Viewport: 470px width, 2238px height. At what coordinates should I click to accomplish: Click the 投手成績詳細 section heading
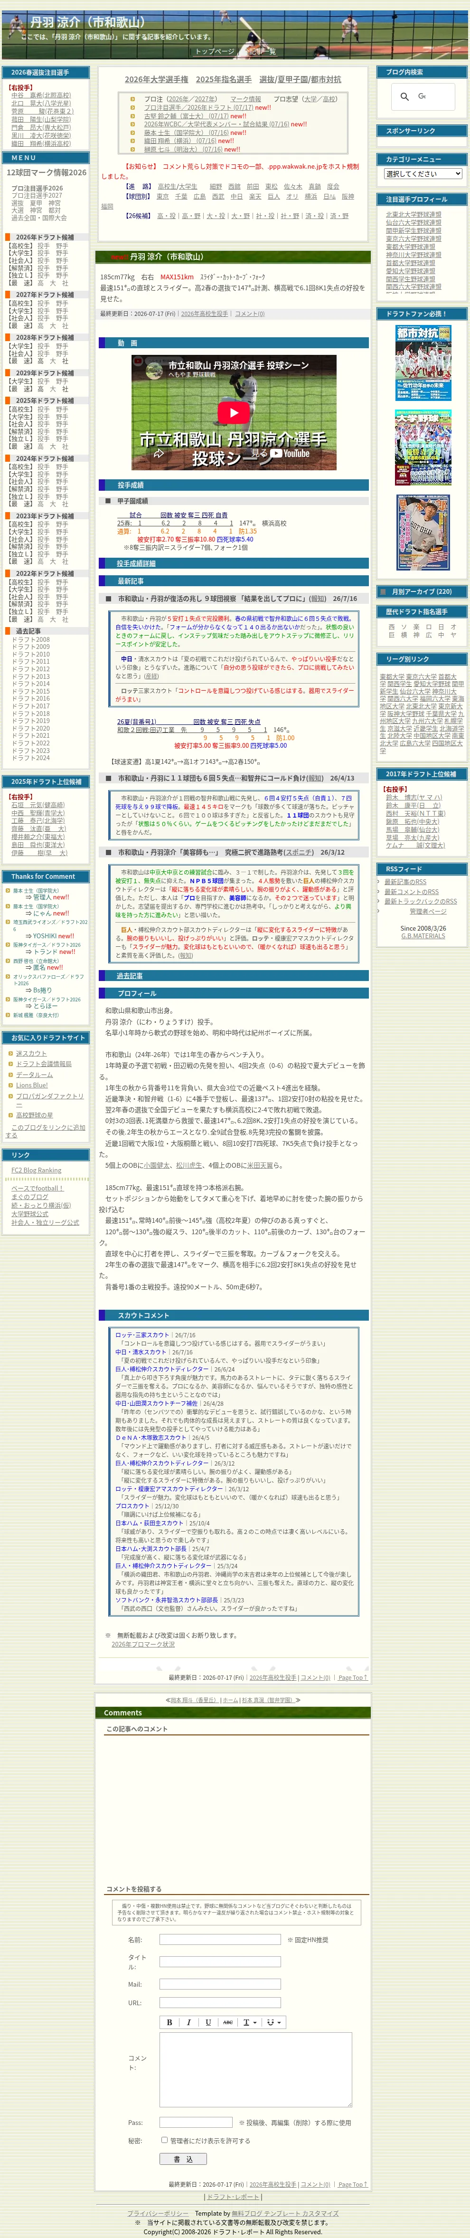tap(137, 563)
